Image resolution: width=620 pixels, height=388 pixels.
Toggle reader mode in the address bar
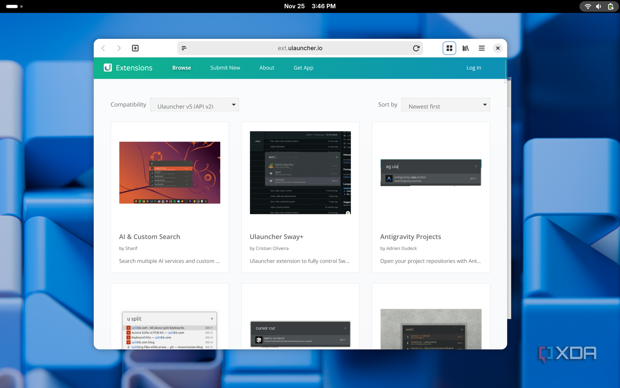pos(184,48)
